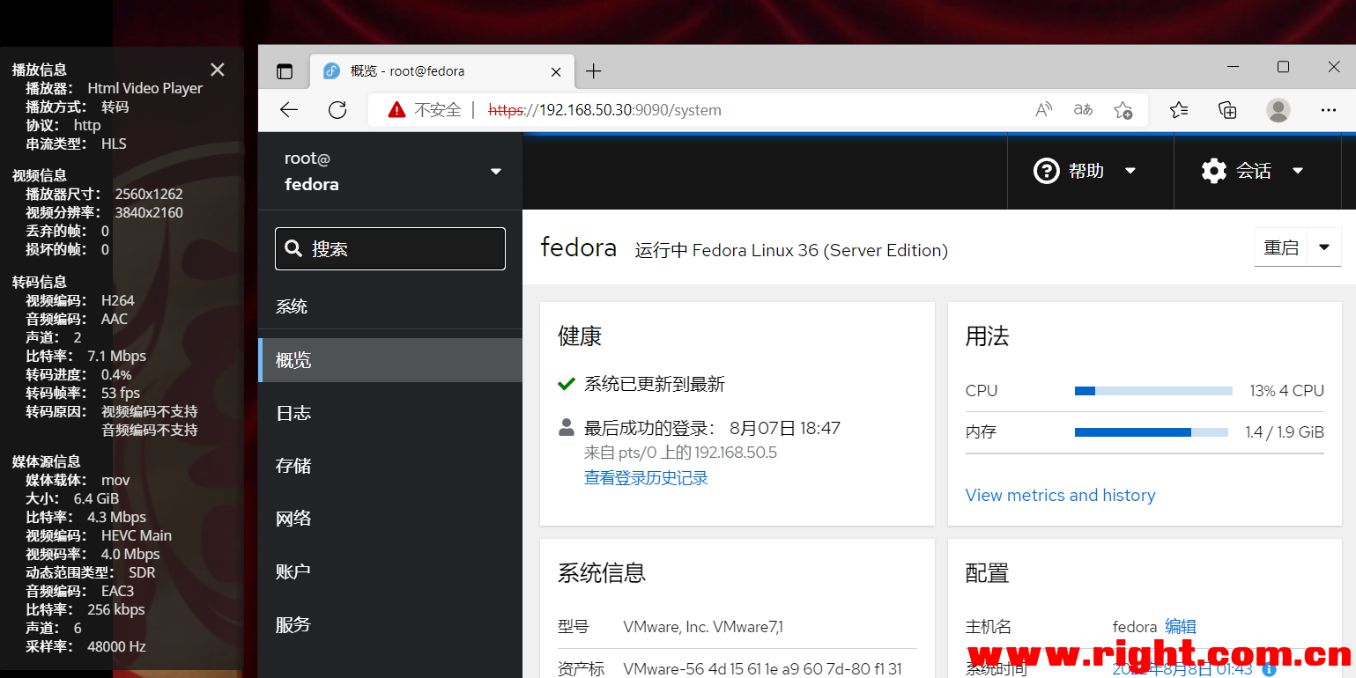Open a new browser tab
The height and width of the screenshot is (678, 1356).
(x=594, y=71)
